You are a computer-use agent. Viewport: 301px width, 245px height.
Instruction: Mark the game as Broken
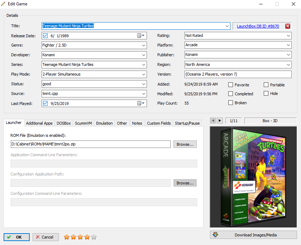230,103
